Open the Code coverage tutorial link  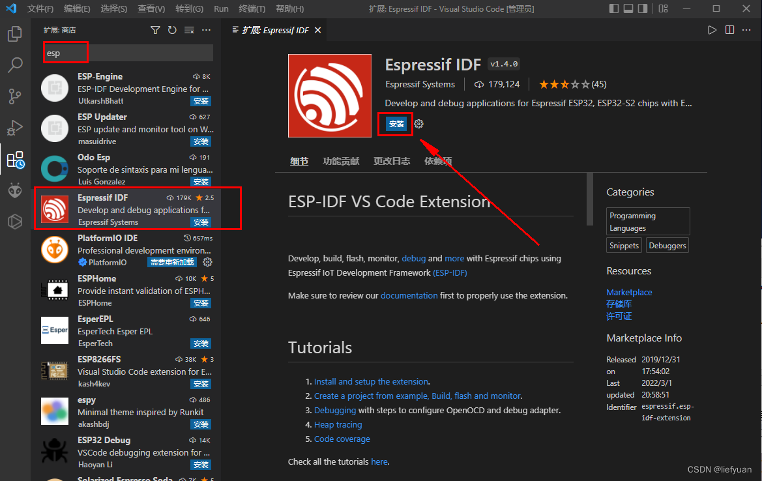point(342,439)
